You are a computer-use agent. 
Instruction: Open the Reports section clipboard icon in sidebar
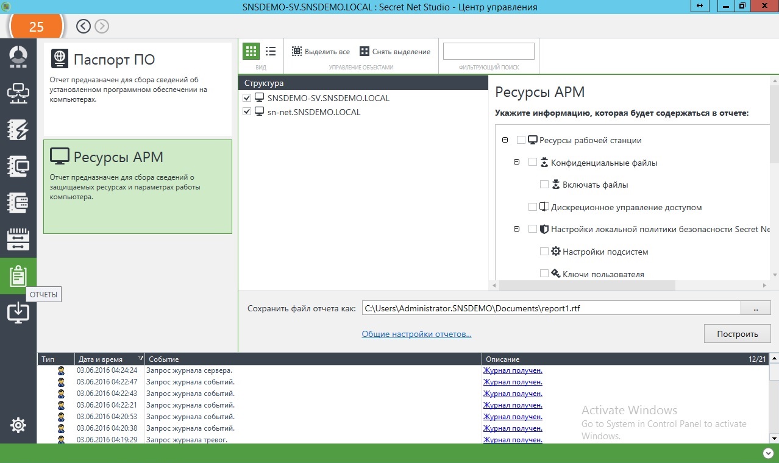[18, 276]
